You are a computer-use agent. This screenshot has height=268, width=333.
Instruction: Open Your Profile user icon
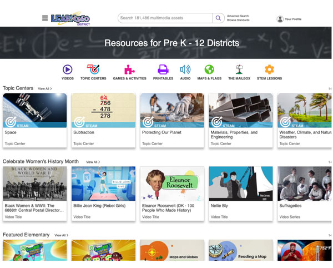(x=280, y=19)
